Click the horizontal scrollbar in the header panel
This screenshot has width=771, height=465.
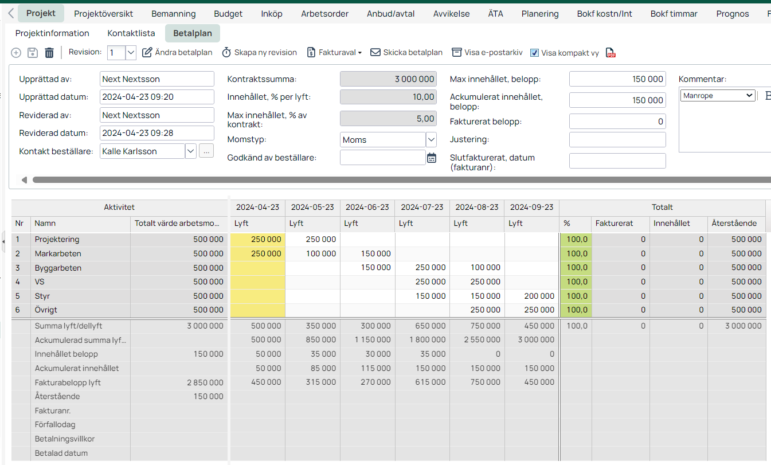tap(401, 180)
